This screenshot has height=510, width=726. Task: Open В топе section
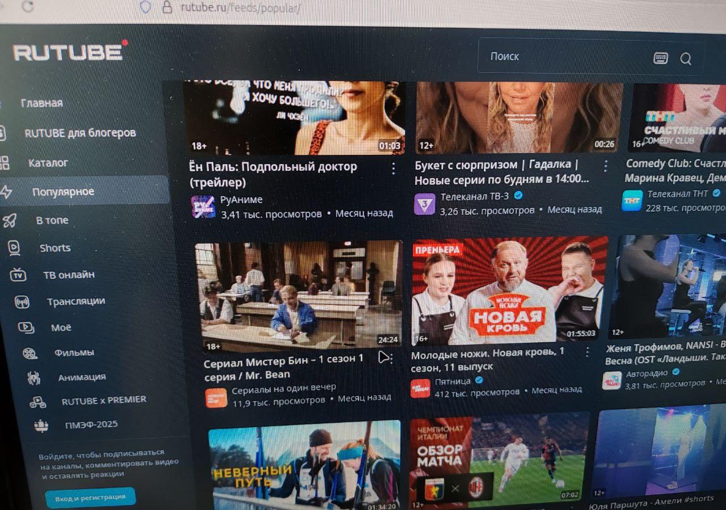[x=52, y=220]
